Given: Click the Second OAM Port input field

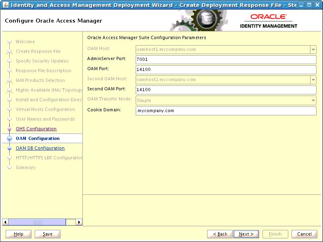Looking at the screenshot, I should coord(226,90).
